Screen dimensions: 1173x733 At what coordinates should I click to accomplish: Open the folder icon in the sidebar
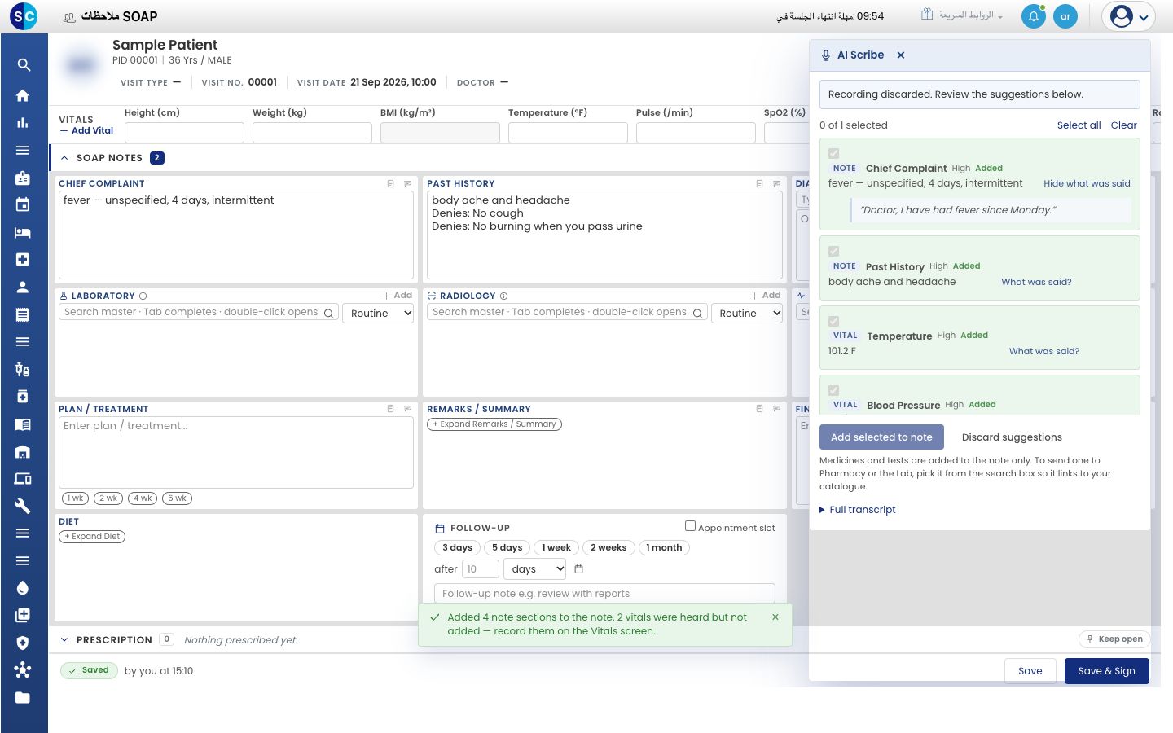23,697
